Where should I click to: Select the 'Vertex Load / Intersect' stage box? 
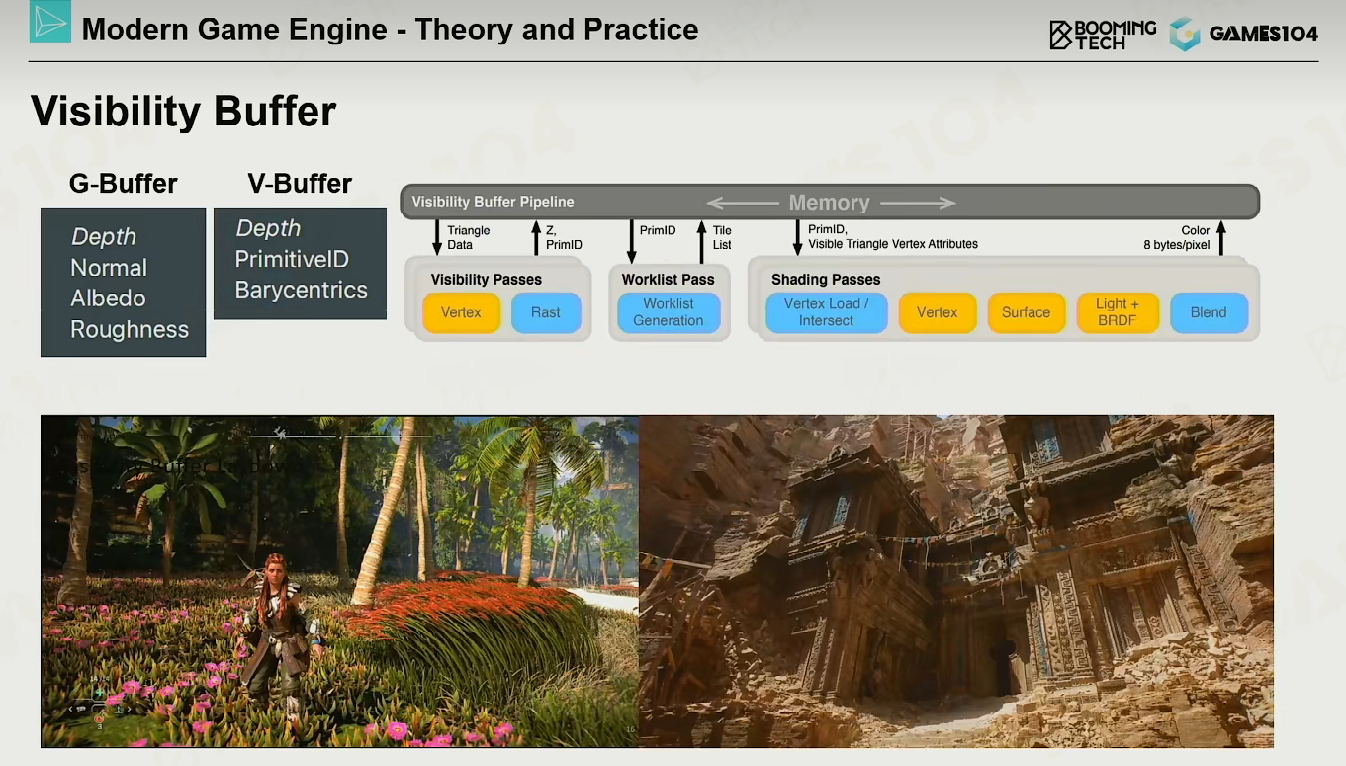point(827,312)
